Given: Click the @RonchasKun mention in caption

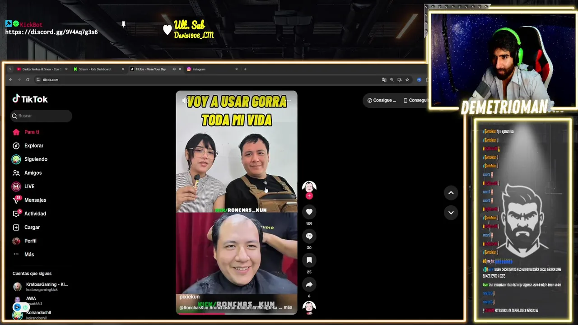Looking at the screenshot, I should click(194, 307).
